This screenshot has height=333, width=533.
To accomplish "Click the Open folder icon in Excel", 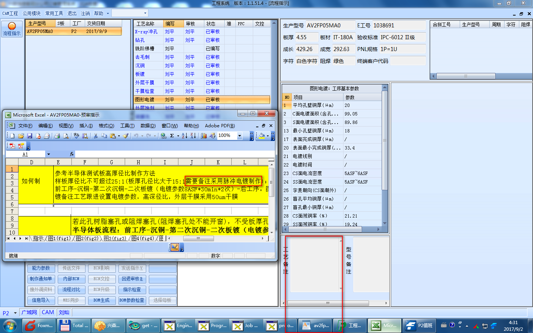I will [x=21, y=136].
